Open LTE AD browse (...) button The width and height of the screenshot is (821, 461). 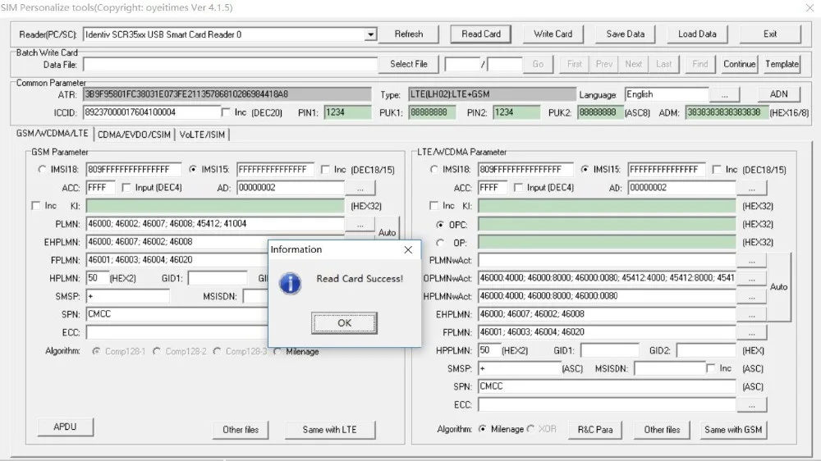[x=752, y=189]
